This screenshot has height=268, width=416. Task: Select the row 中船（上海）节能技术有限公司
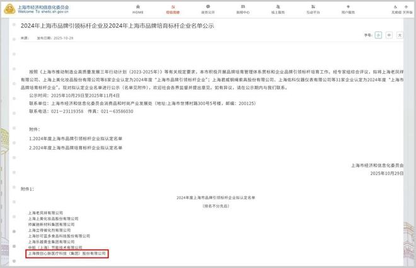click(x=55, y=247)
